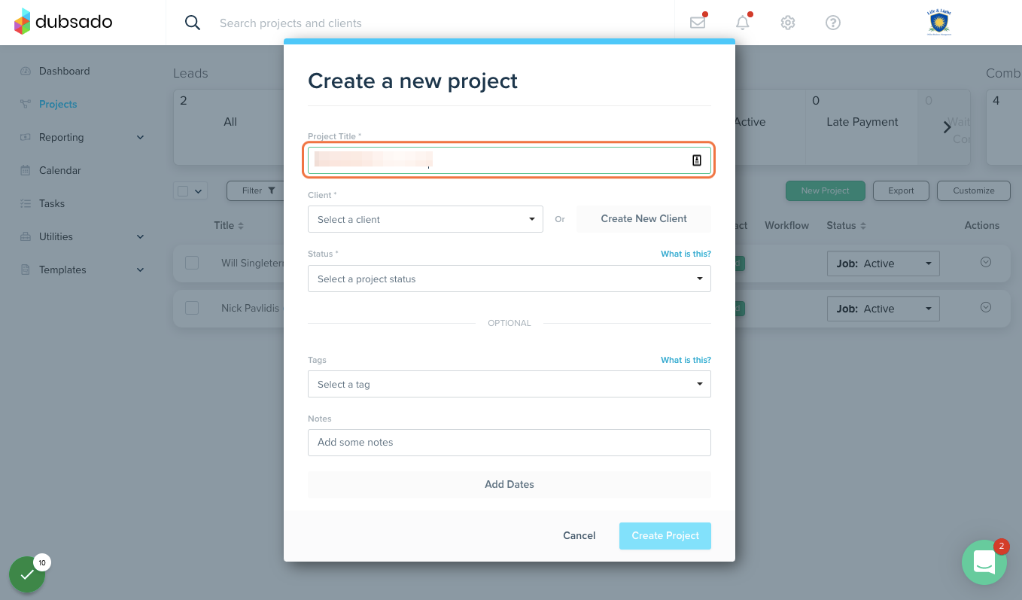Click the search magnifier icon
The width and height of the screenshot is (1022, 600).
[193, 23]
